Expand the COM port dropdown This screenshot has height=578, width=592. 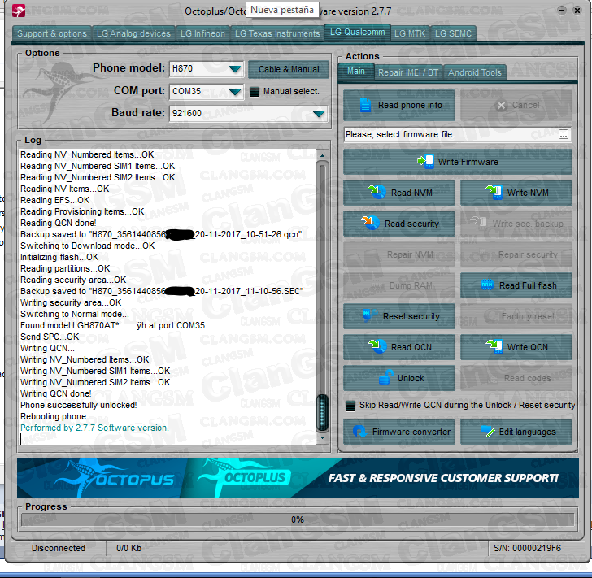pyautogui.click(x=235, y=92)
